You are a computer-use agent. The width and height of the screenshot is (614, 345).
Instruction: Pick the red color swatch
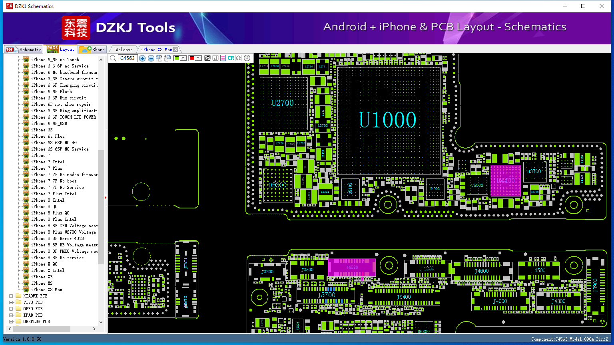(x=192, y=58)
